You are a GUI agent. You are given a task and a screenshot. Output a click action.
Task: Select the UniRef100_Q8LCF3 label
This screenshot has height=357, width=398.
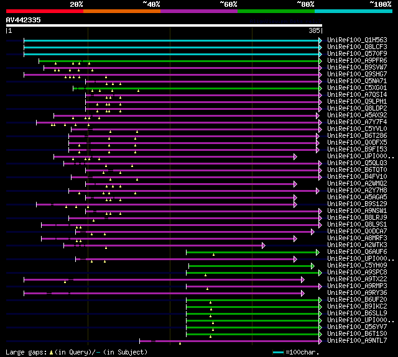pyautogui.click(x=357, y=47)
